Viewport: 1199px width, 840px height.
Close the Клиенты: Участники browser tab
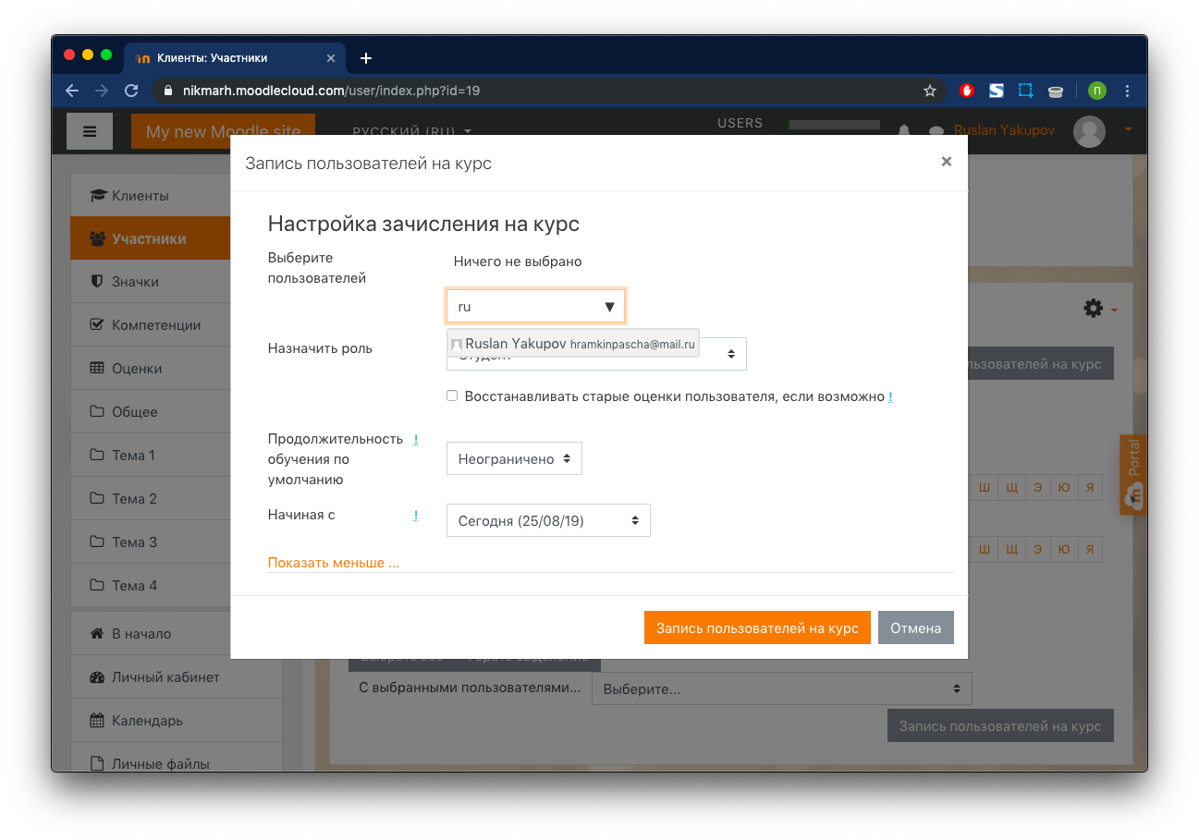pyautogui.click(x=331, y=57)
